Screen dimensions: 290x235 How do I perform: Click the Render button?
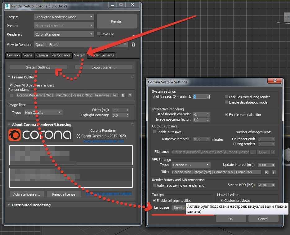[x=117, y=21]
